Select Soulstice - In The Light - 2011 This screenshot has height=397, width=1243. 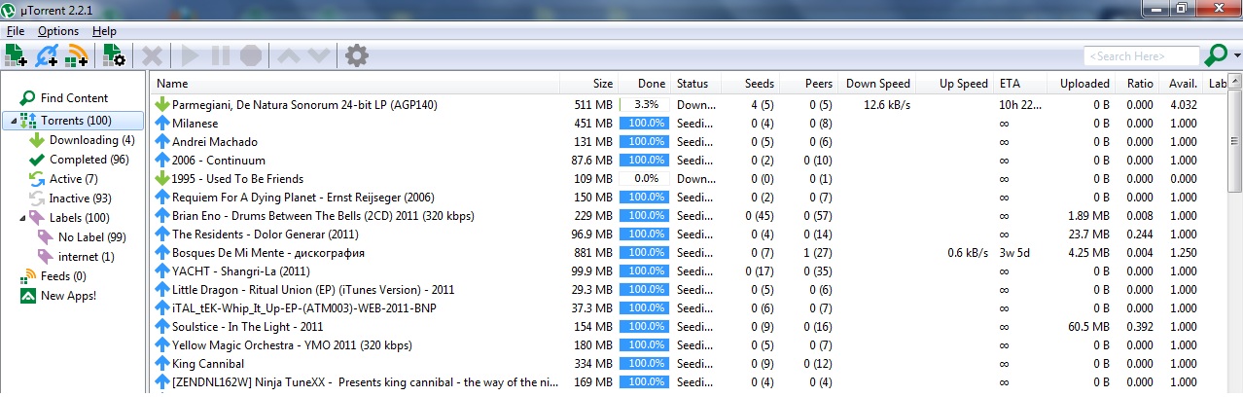pyautogui.click(x=247, y=326)
